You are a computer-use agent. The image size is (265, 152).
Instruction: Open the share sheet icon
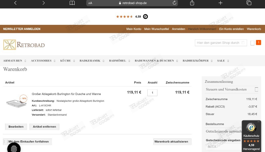192,3
